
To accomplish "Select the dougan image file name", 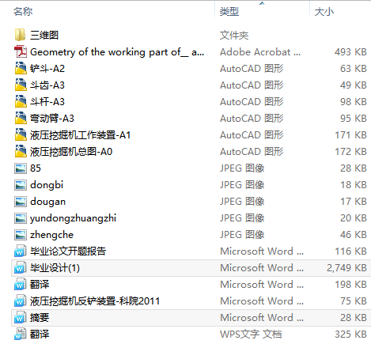I will 47,202.
